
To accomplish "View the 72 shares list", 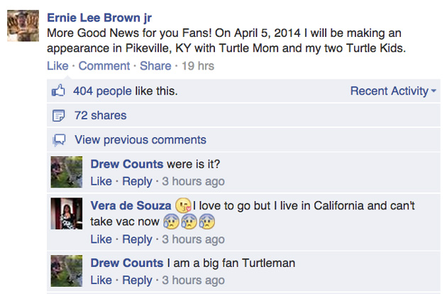I will (x=100, y=116).
